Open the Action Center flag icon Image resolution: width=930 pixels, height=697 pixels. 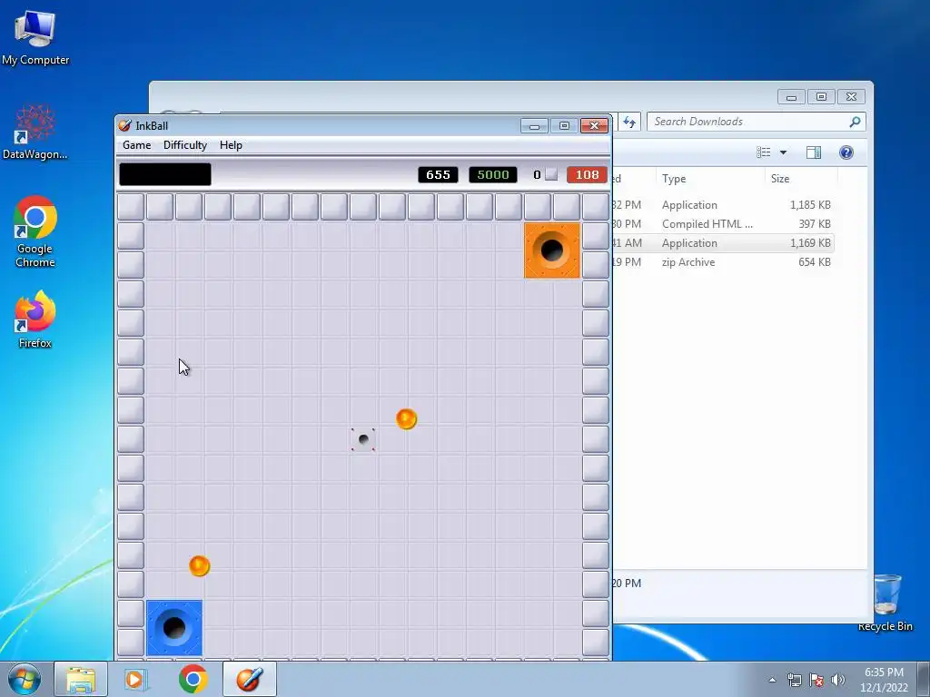[816, 680]
